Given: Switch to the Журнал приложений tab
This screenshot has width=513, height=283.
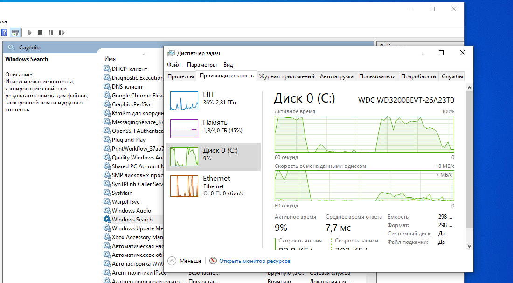Looking at the screenshot, I should (x=287, y=76).
